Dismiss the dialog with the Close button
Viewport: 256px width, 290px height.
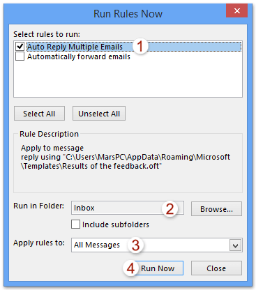click(216, 268)
